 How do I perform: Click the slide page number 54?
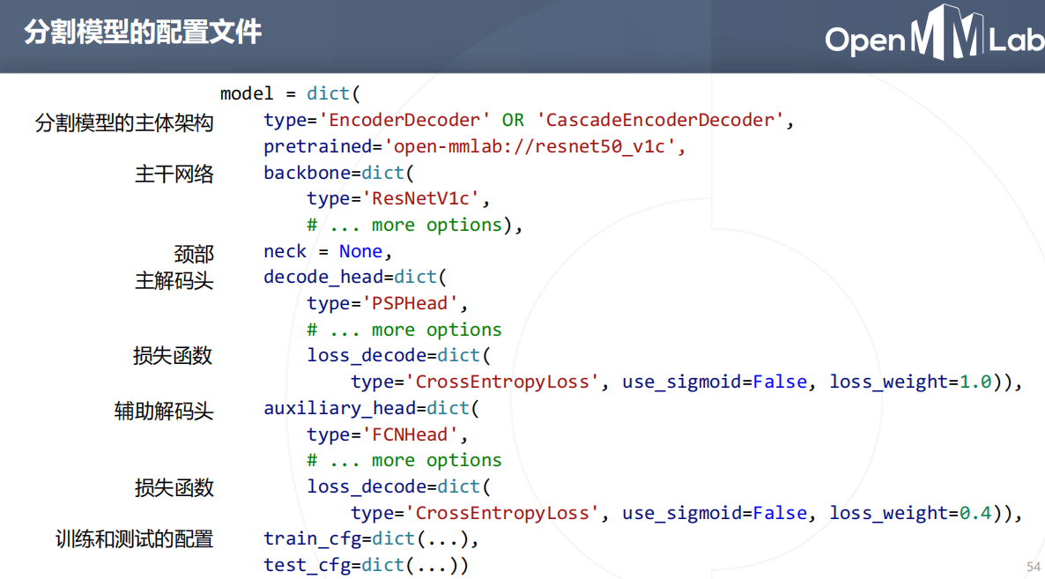(x=1034, y=567)
